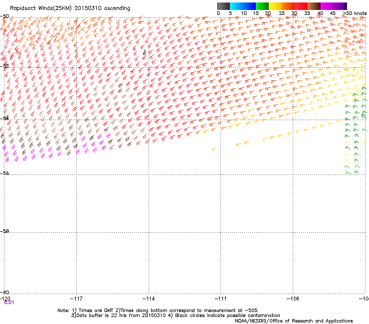Click the latitude label '-58'
Viewport: 369px width, 324px height.
[4, 231]
